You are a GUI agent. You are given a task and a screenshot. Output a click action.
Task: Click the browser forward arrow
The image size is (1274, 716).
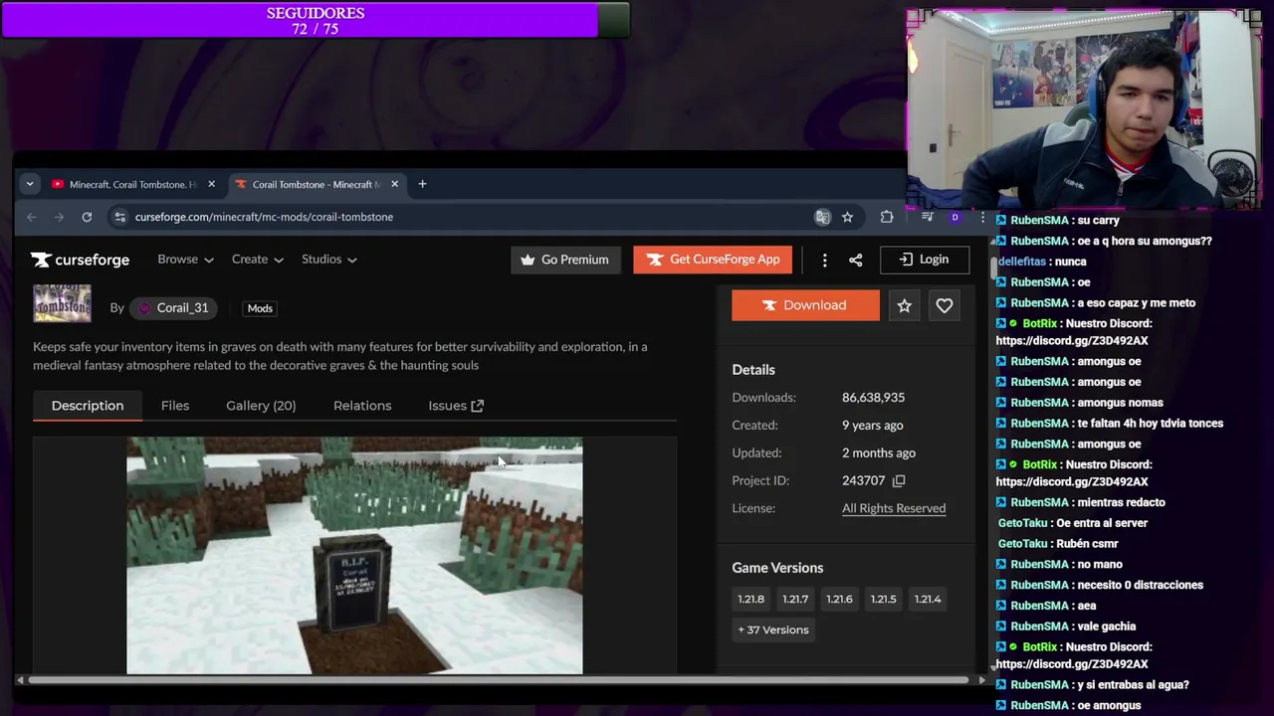(59, 217)
